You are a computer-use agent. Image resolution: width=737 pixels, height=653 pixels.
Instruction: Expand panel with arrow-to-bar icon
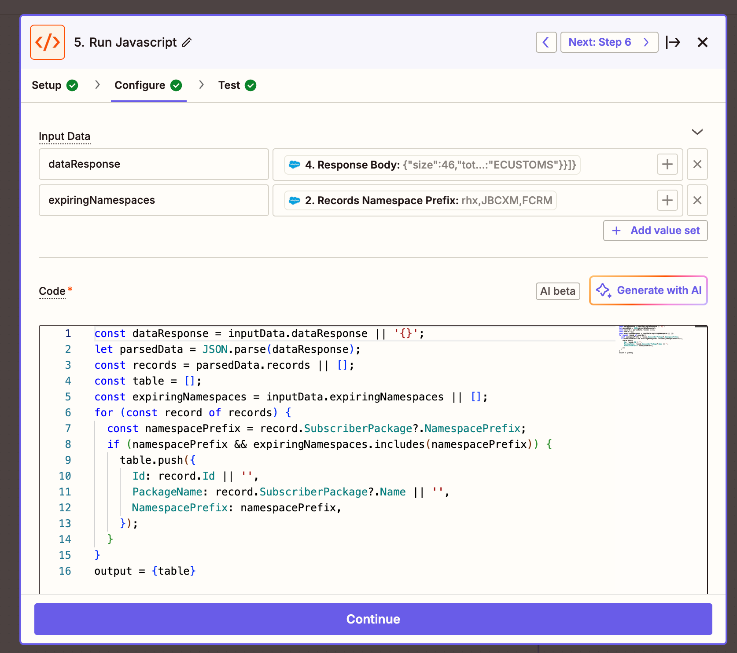pyautogui.click(x=673, y=42)
